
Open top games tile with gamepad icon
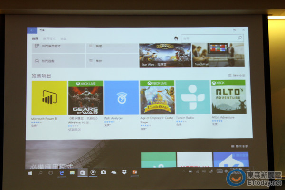pos(58,61)
